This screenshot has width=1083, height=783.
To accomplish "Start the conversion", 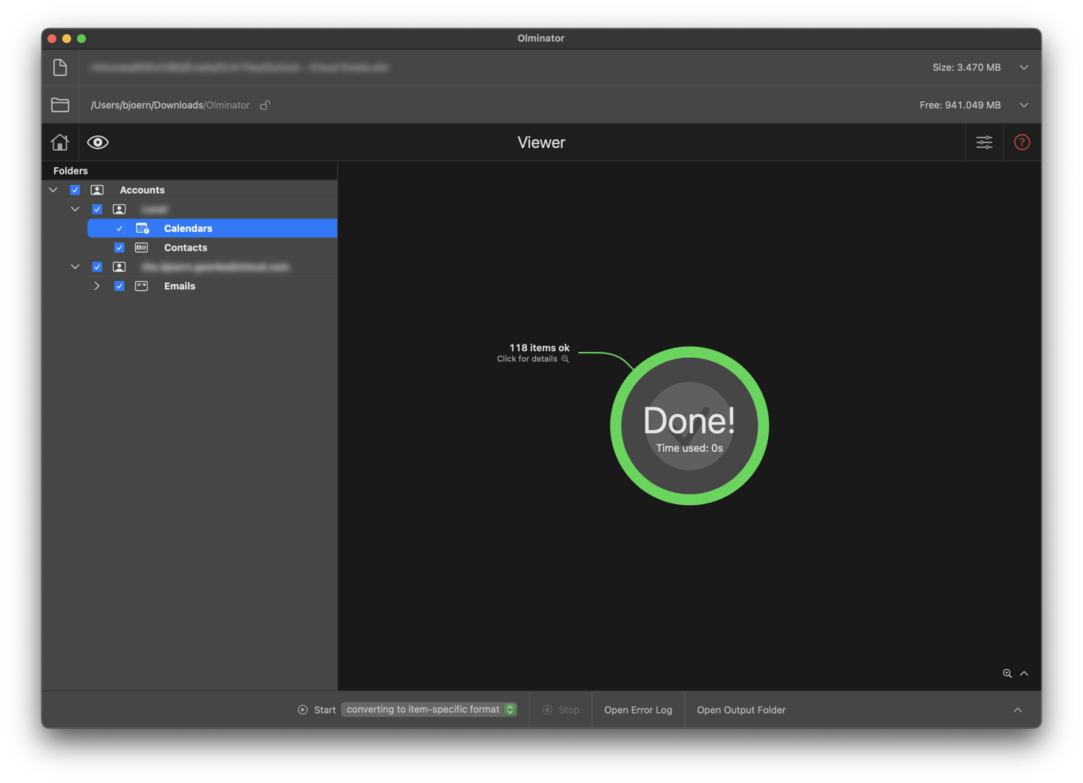I will click(317, 710).
